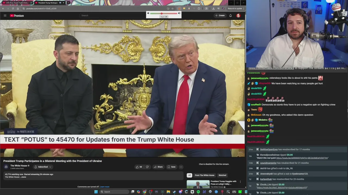
Task: Open the YouTube notifications bell
Action: tap(231, 15)
